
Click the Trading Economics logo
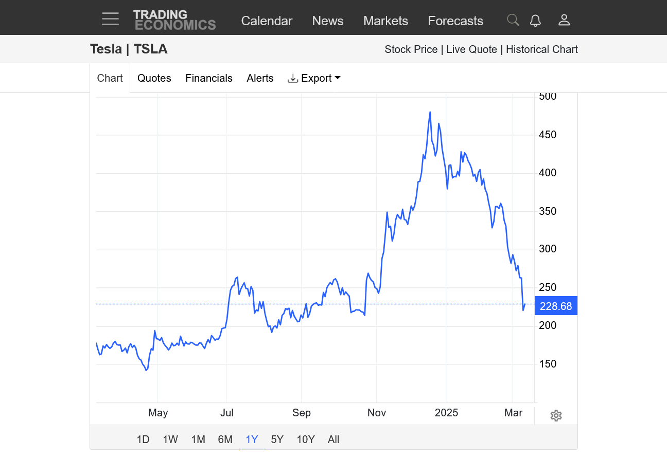coord(174,20)
